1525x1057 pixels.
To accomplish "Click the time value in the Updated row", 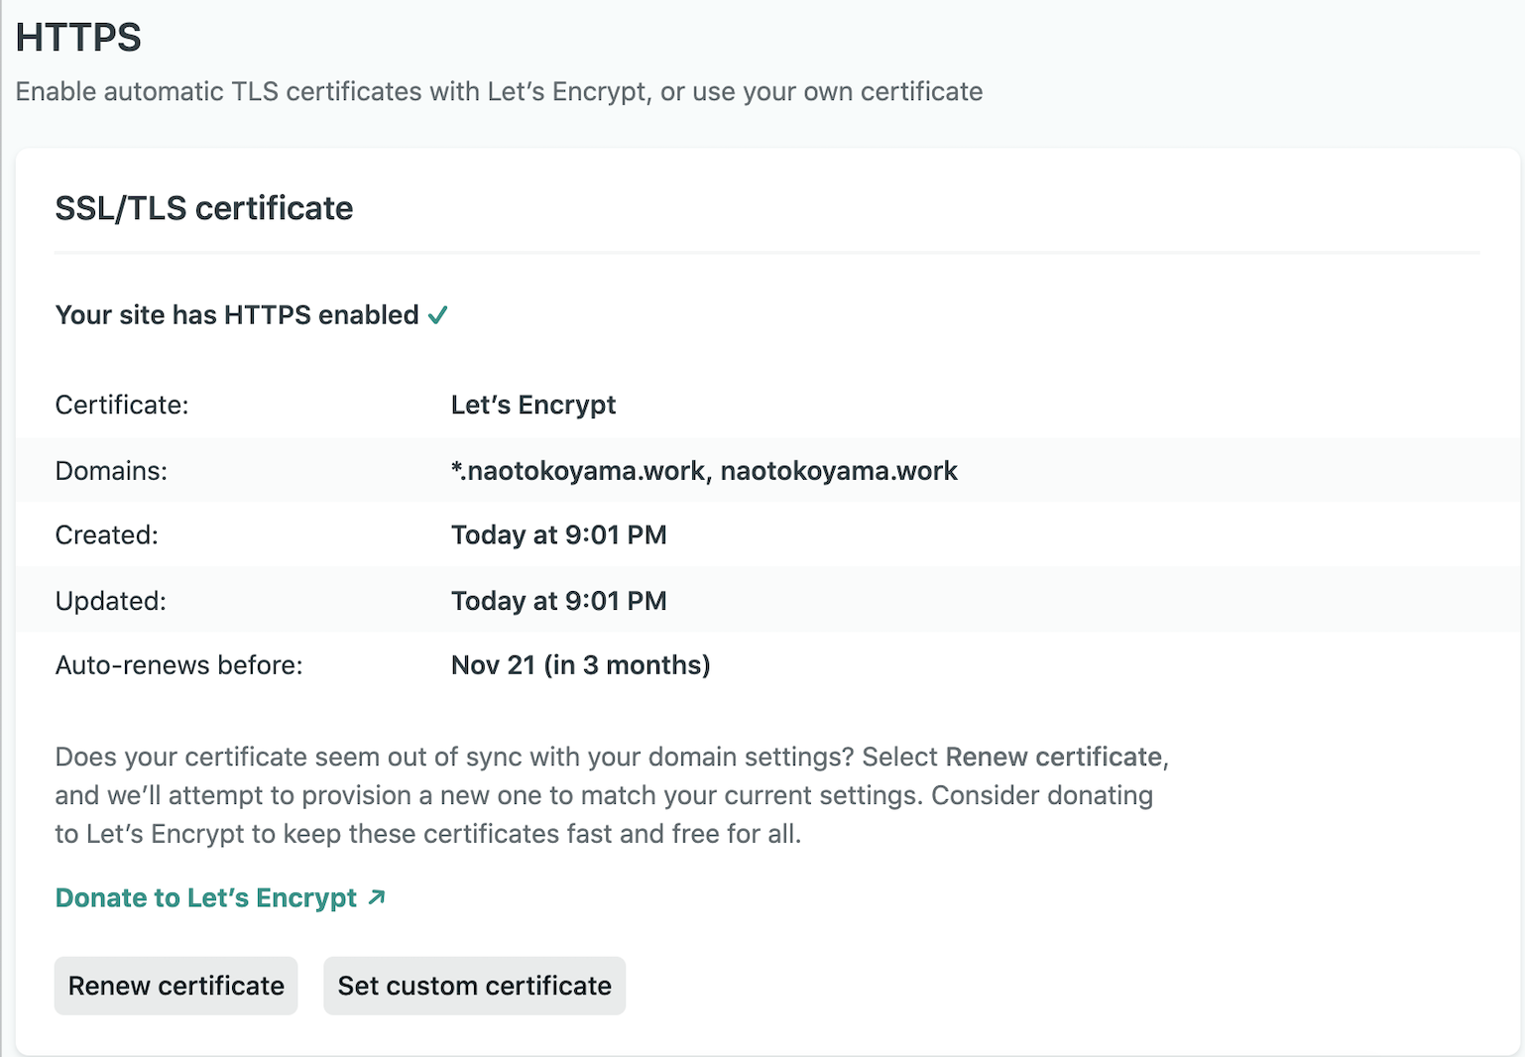I will 558,601.
